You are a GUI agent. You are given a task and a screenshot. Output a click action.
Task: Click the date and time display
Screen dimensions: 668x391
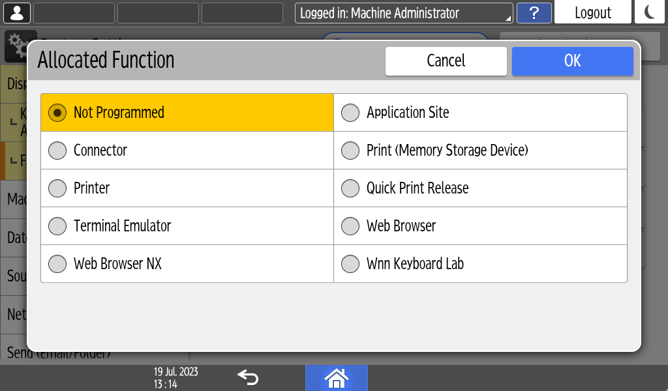pos(176,378)
